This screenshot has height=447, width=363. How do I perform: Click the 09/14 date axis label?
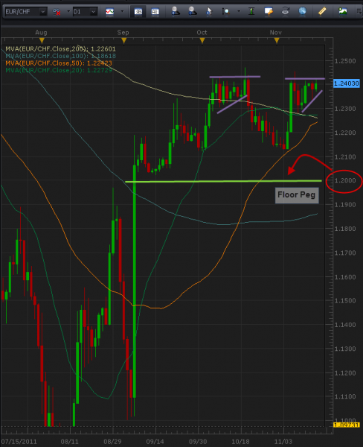tap(155, 442)
